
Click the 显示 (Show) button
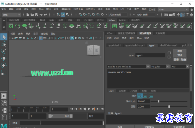tap(176, 59)
